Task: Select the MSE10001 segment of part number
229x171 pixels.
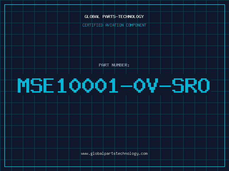Action: 68,85
